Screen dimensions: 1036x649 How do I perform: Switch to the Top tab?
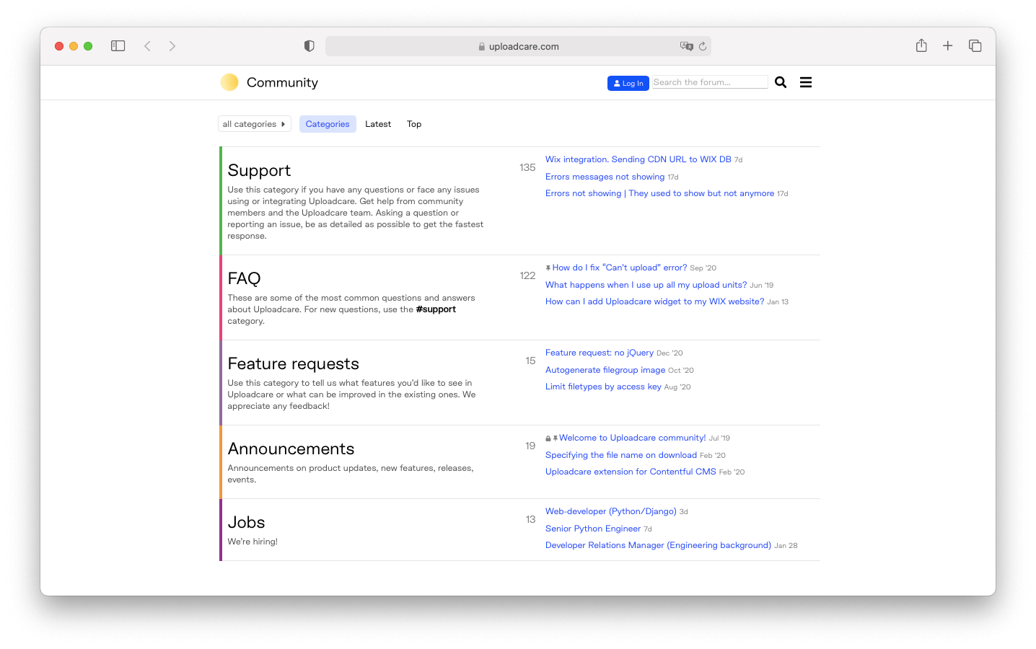(x=414, y=124)
